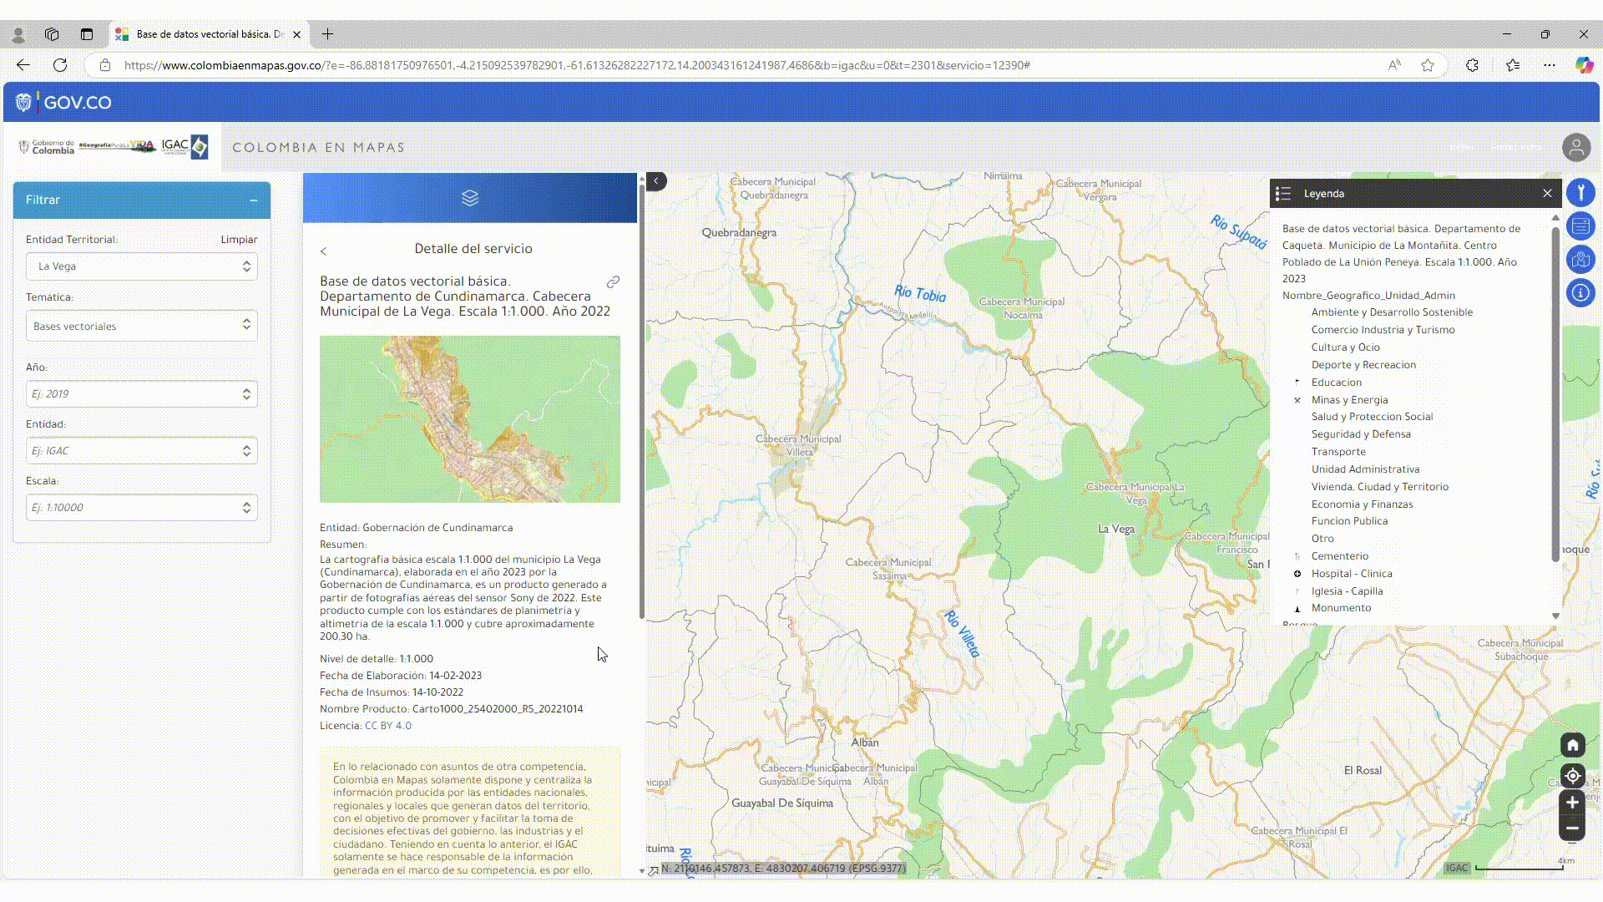The image size is (1603, 902).
Task: Open the wrench tools button
Action: click(x=1580, y=193)
